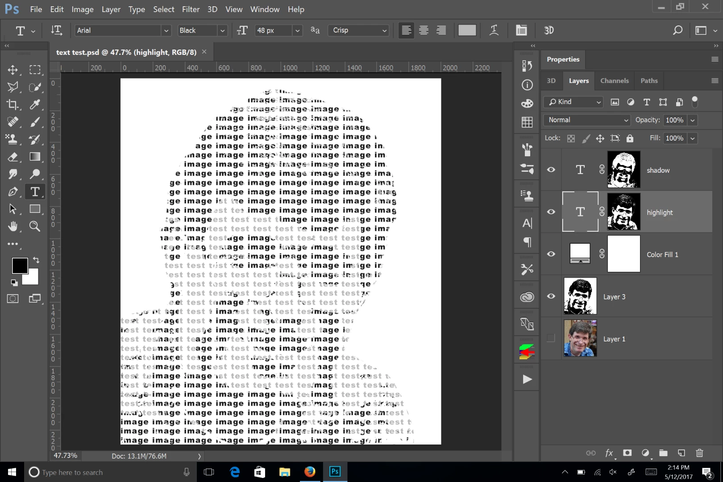723x482 pixels.
Task: Click the Create warped text icon
Action: tap(494, 30)
